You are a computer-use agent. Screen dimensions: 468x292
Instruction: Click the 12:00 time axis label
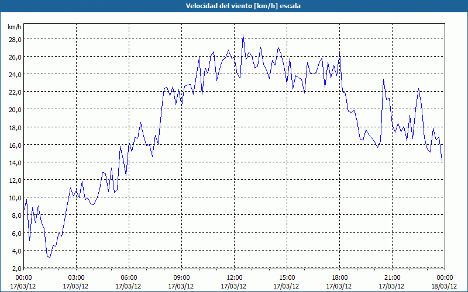tap(234, 278)
